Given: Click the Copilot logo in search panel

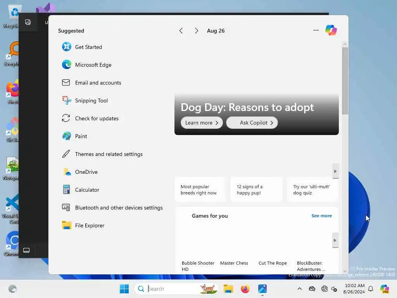Looking at the screenshot, I should coord(331,30).
